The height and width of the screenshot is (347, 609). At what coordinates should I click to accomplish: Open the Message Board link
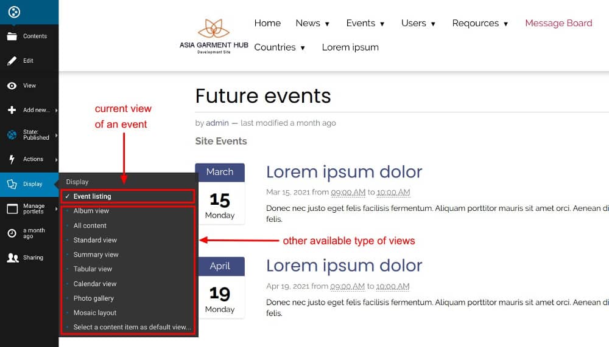[558, 23]
